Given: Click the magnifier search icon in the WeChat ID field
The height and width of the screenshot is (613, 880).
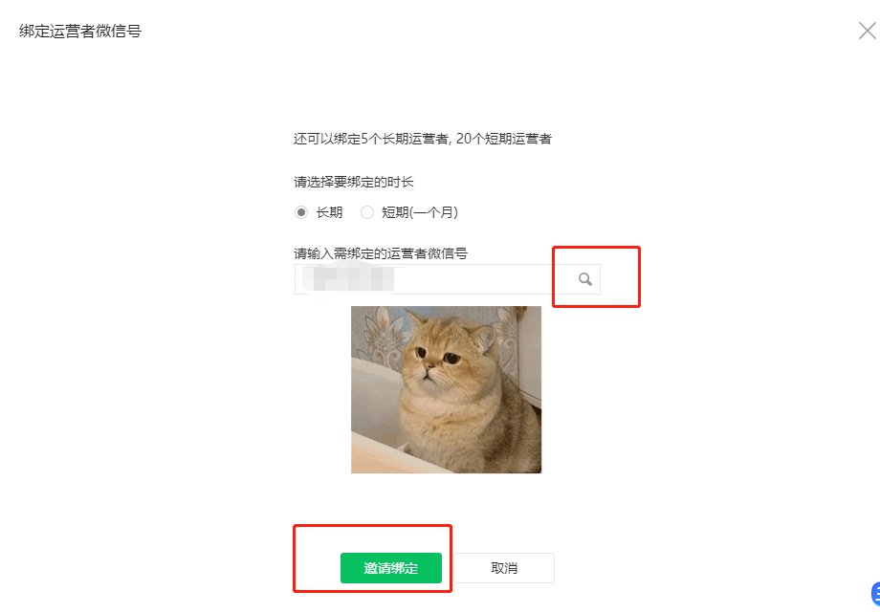Looking at the screenshot, I should 584,279.
